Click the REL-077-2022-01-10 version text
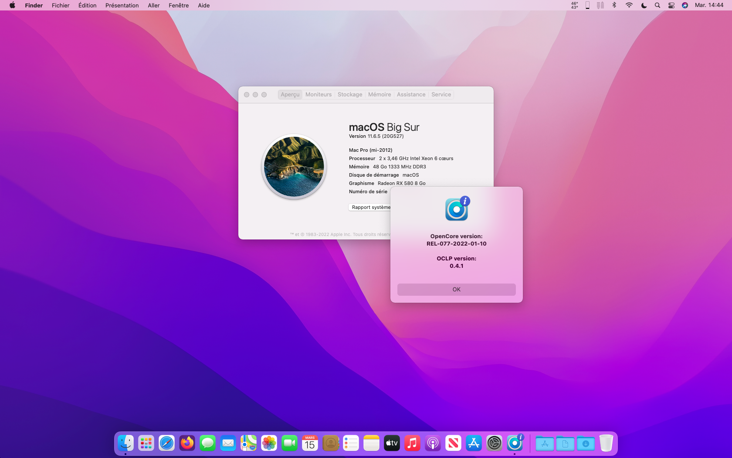The height and width of the screenshot is (458, 732). click(x=457, y=244)
